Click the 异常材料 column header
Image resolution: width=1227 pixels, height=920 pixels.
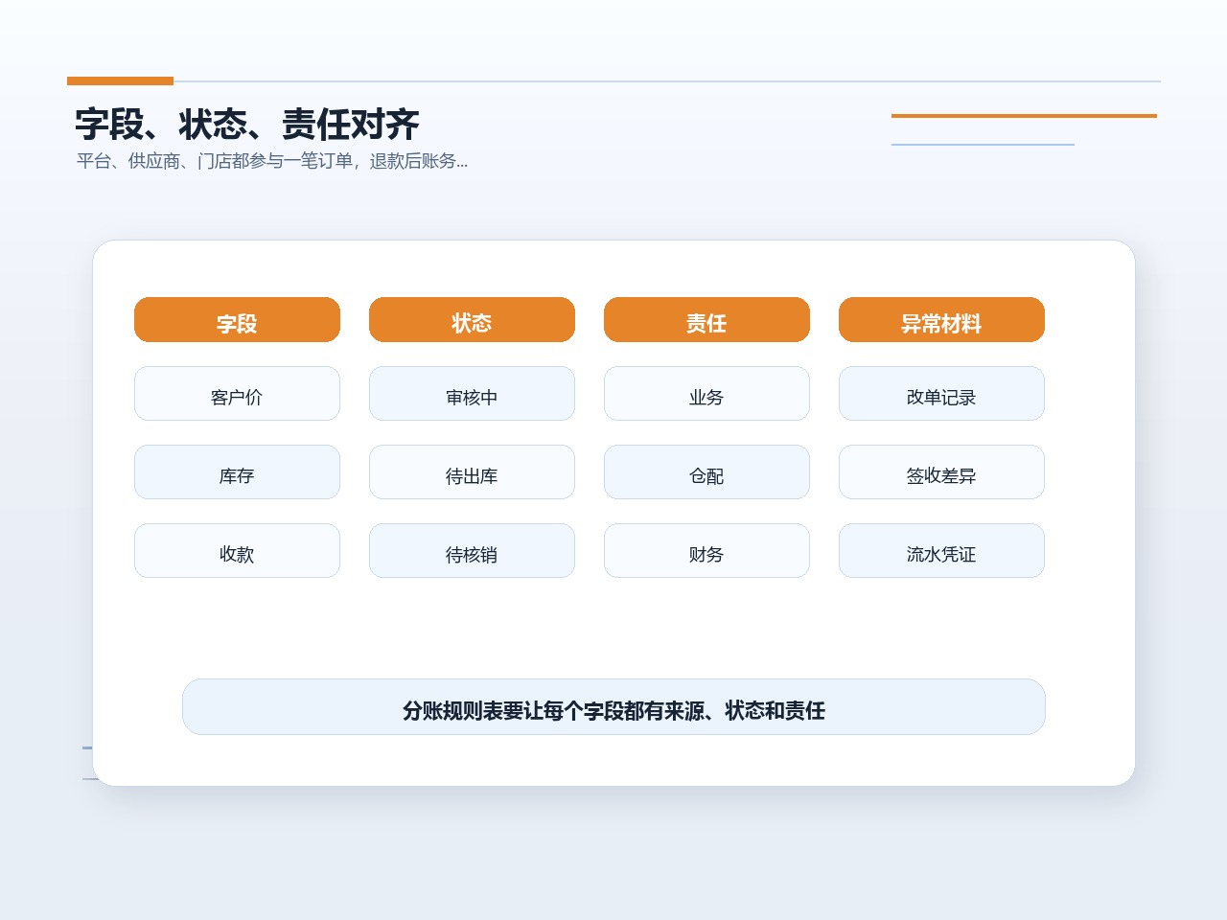(941, 320)
